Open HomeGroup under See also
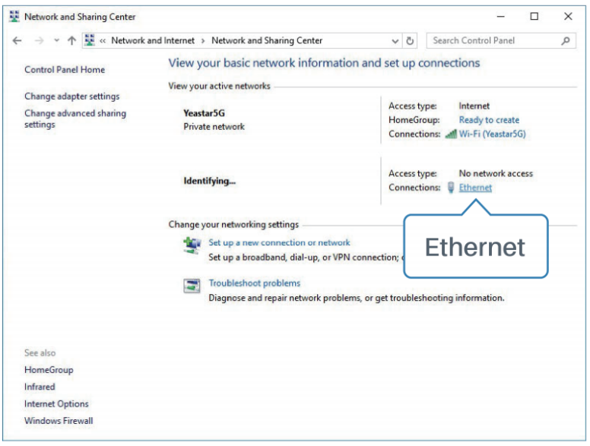 tap(49, 370)
